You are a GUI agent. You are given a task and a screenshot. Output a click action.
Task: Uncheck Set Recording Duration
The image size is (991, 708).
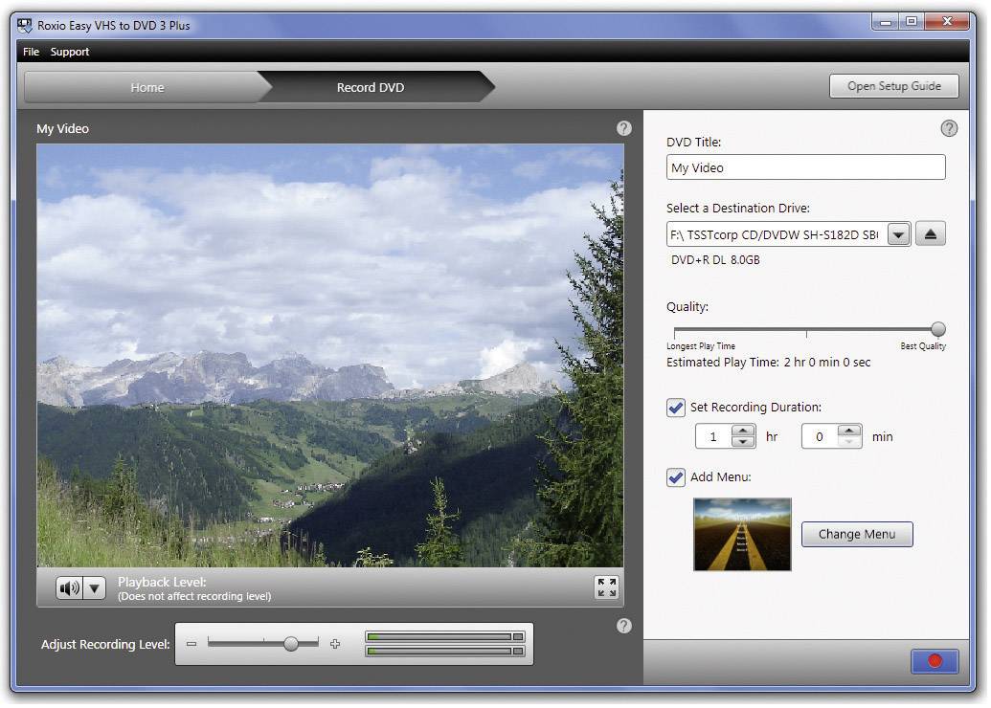point(676,407)
